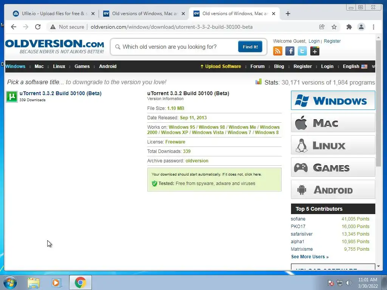Screen dimensions: 387x290
Task: Click the network tray icon
Action: click(x=340, y=283)
